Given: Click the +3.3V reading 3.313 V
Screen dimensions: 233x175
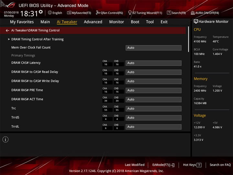Looking at the screenshot, I should [x=198, y=140].
